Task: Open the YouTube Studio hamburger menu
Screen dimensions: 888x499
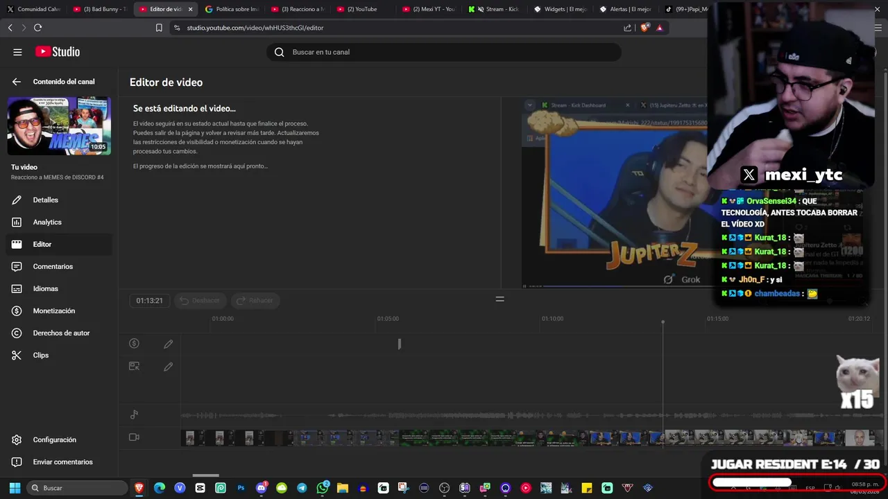Action: [x=17, y=52]
